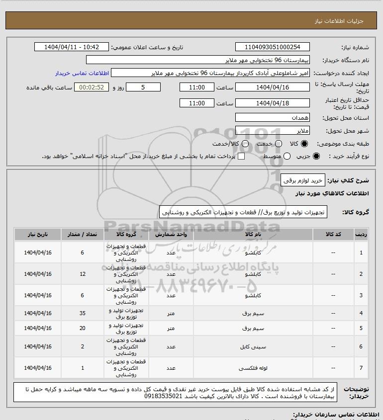Image resolution: width=383 pixels, height=420 pixels.
Task: Click the buyer organization name field
Action: coord(198,60)
